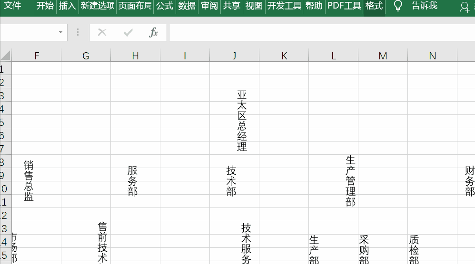Screen dimensions: 475x264
Task: Select column L header
Action: pyautogui.click(x=334, y=56)
